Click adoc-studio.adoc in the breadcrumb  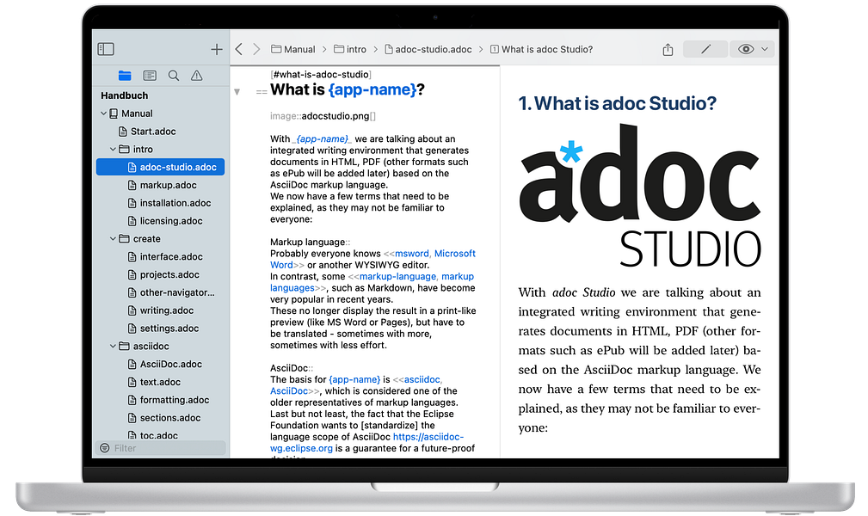428,49
